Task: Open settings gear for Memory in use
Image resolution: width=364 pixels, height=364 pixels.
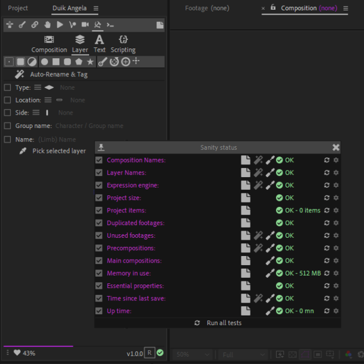Action: point(336,274)
